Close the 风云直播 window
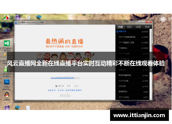The height and width of the screenshot is (124, 172). coord(149,22)
